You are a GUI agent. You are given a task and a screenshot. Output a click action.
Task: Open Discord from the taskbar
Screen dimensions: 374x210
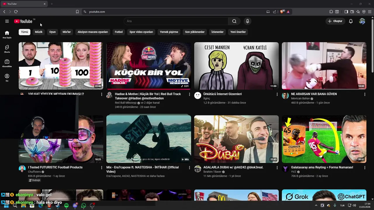tap(75, 206)
